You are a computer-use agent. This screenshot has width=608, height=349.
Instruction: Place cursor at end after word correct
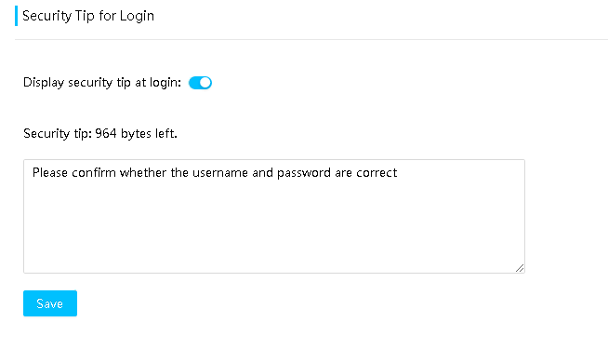pos(398,172)
